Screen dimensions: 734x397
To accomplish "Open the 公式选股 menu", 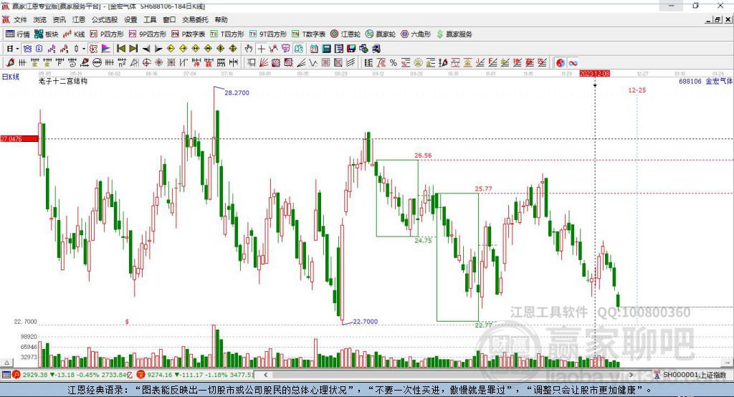I will (x=105, y=19).
